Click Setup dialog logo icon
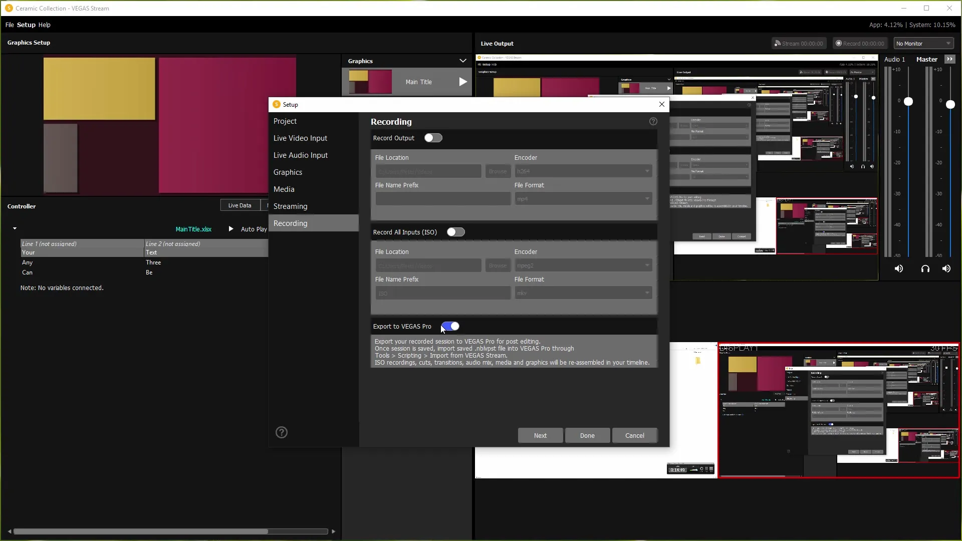 277,104
